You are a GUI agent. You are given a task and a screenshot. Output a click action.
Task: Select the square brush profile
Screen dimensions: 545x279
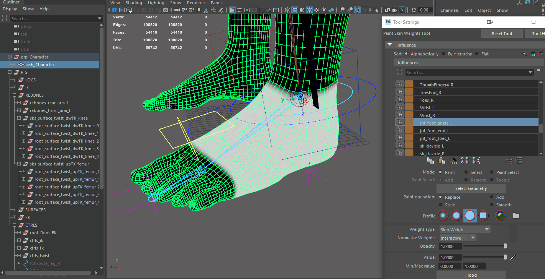pyautogui.click(x=483, y=215)
